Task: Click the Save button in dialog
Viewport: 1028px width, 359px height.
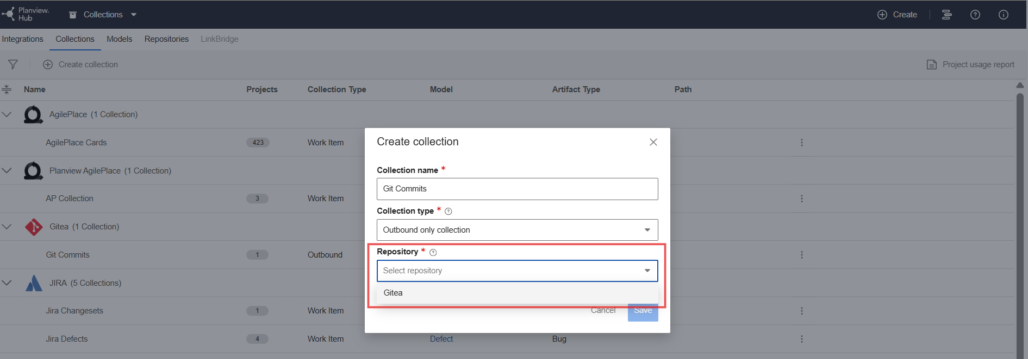Action: [x=643, y=312]
